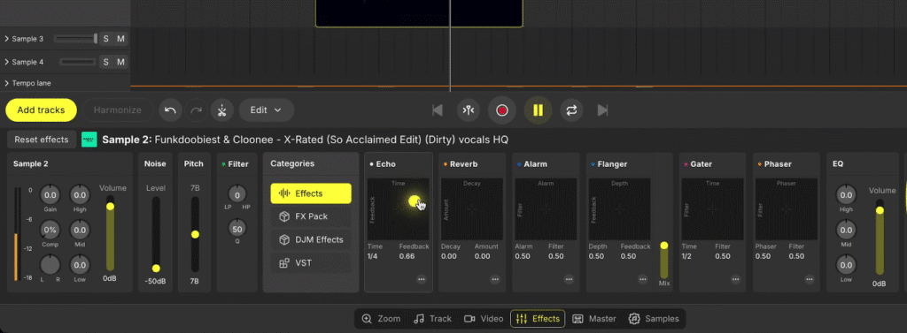Undo the last action
The image size is (907, 333).
170,110
